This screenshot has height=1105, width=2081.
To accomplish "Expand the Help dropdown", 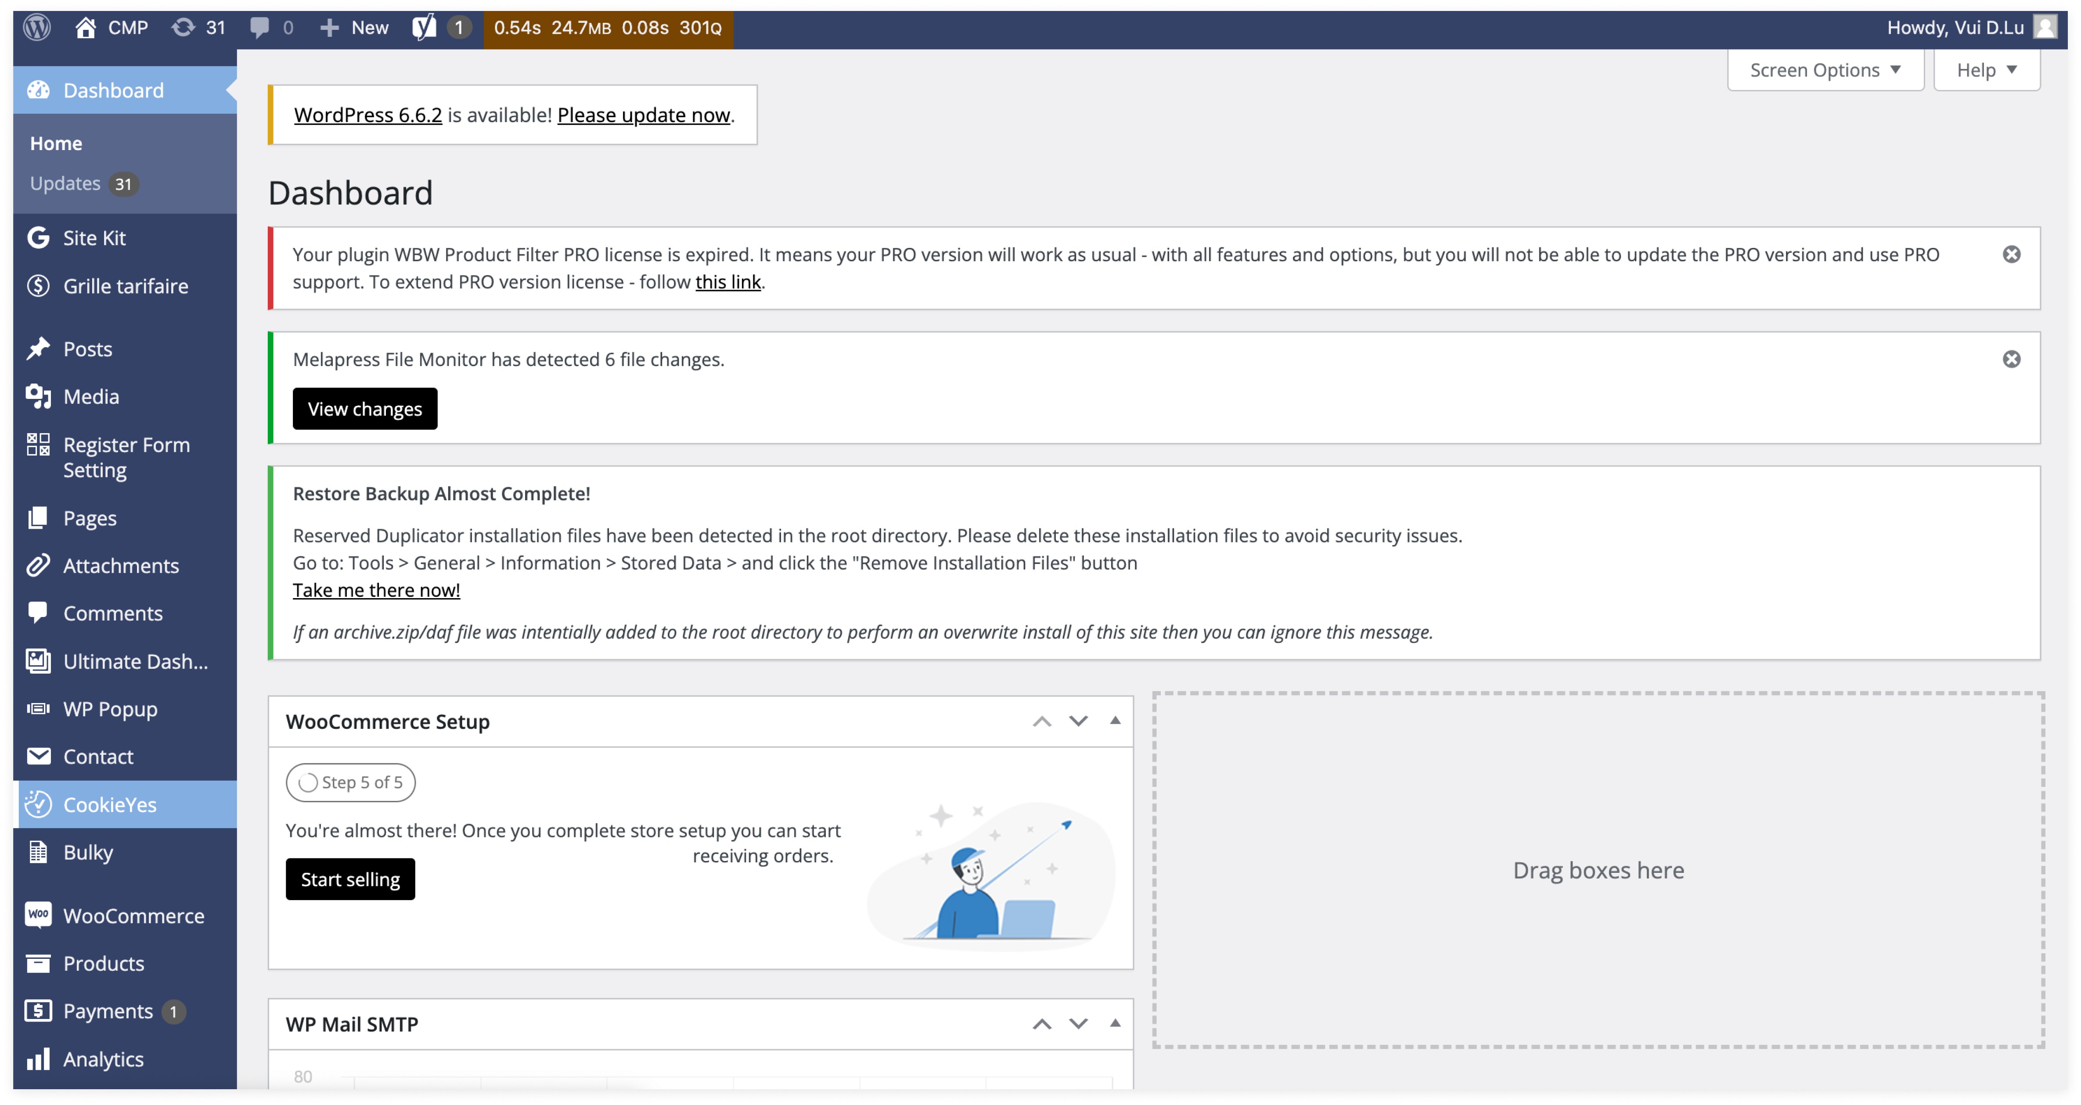I will pos(1986,70).
